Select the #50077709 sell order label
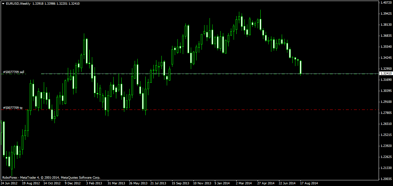 coord(13,72)
